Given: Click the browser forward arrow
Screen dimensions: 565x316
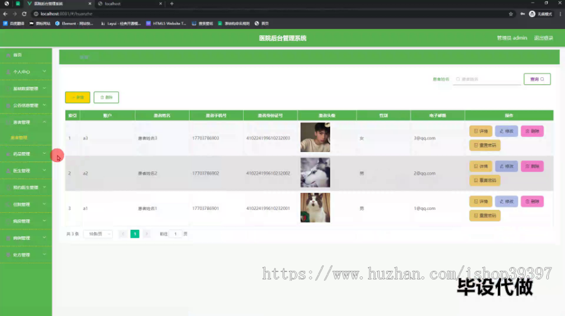Looking at the screenshot, I should point(15,14).
